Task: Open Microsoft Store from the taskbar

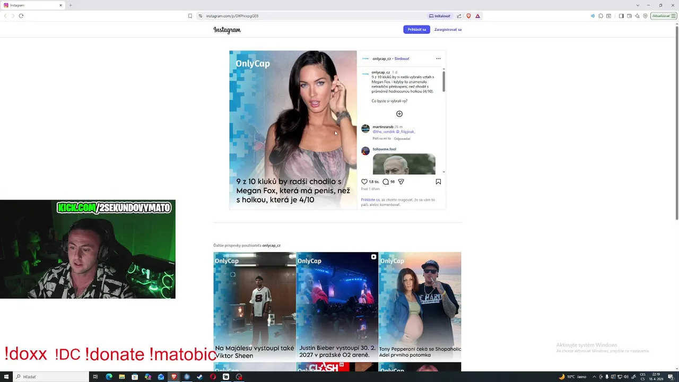Action: point(135,377)
